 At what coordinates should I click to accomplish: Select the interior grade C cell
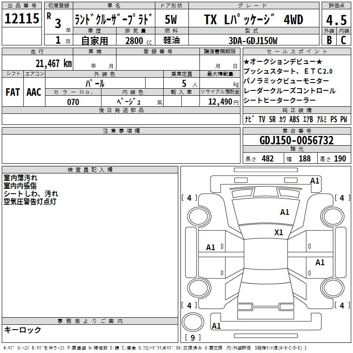click(343, 40)
